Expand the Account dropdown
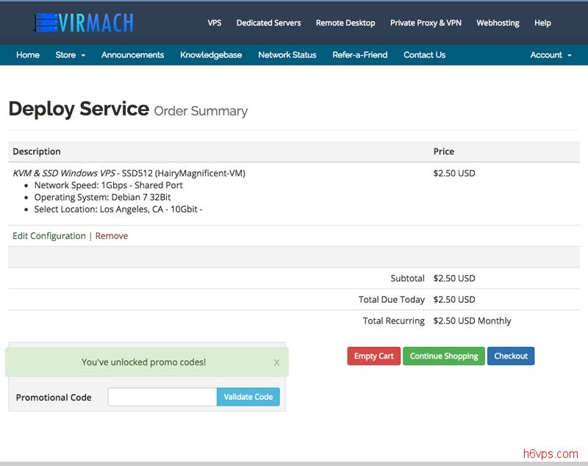The image size is (588, 466). (551, 55)
